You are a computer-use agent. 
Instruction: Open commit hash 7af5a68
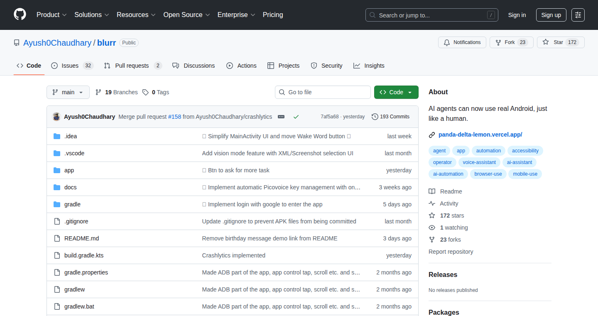tap(330, 117)
